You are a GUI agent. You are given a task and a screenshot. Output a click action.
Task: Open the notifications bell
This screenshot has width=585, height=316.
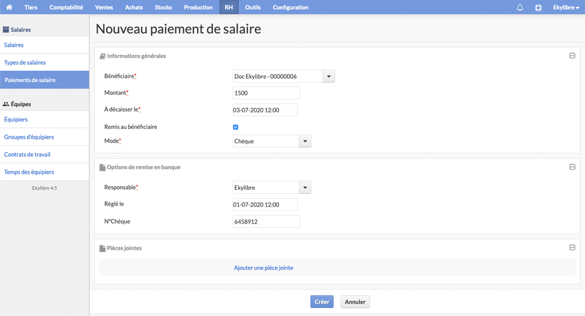tap(519, 7)
